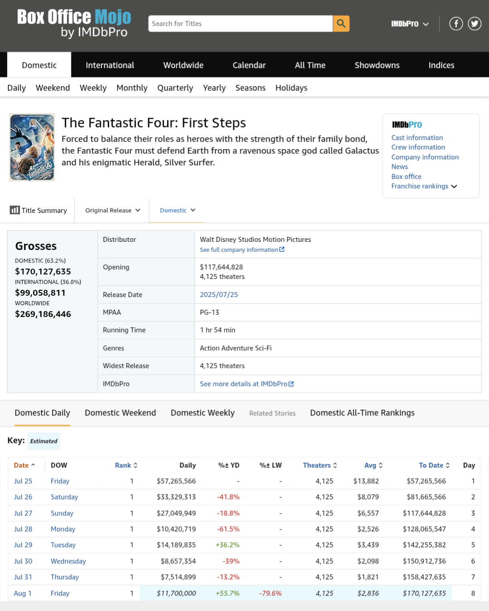Switch to Domestic Weekend tab
Image resolution: width=489 pixels, height=611 pixels.
[x=121, y=413]
